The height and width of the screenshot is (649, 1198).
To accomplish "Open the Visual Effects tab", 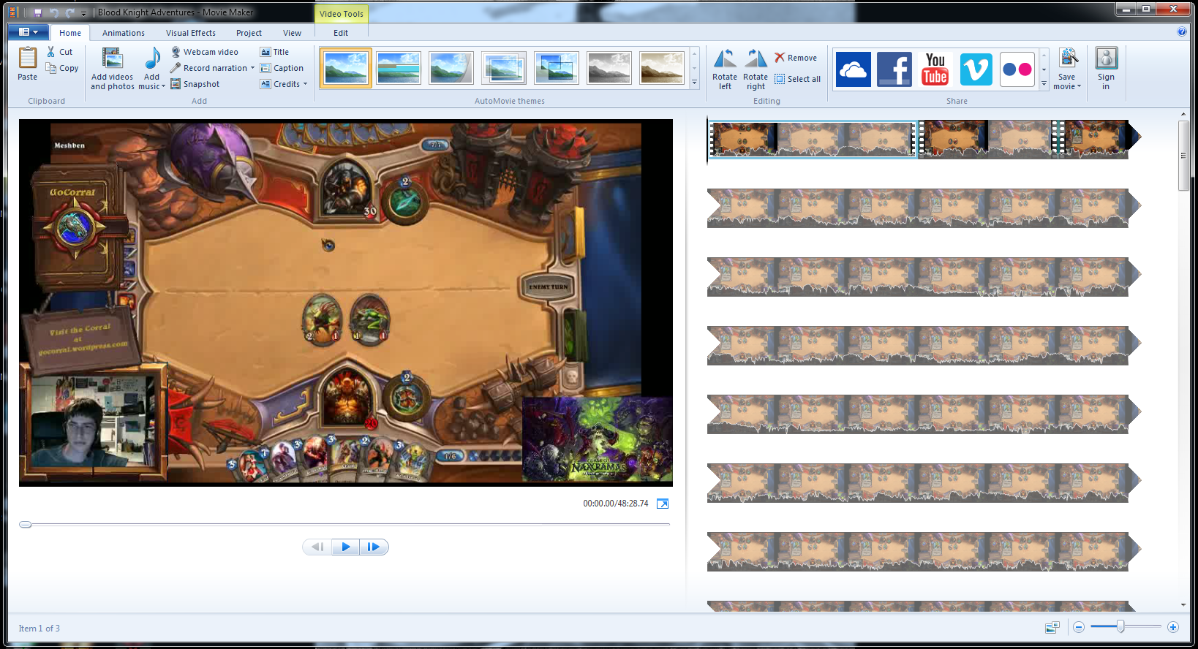I will 190,33.
